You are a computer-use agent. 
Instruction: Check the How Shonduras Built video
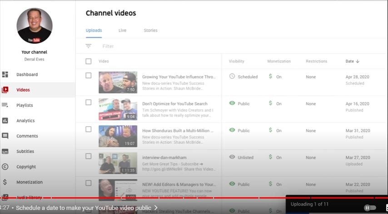pyautogui.click(x=88, y=129)
